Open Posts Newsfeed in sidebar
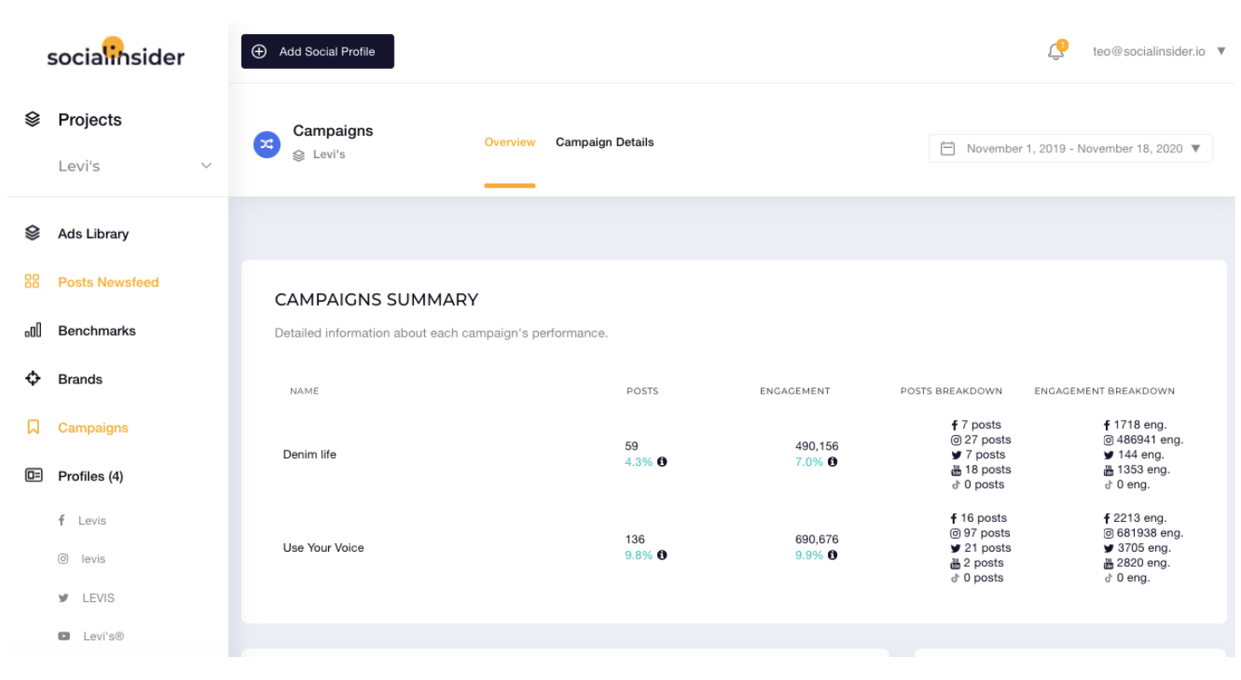1241x680 pixels. (108, 282)
